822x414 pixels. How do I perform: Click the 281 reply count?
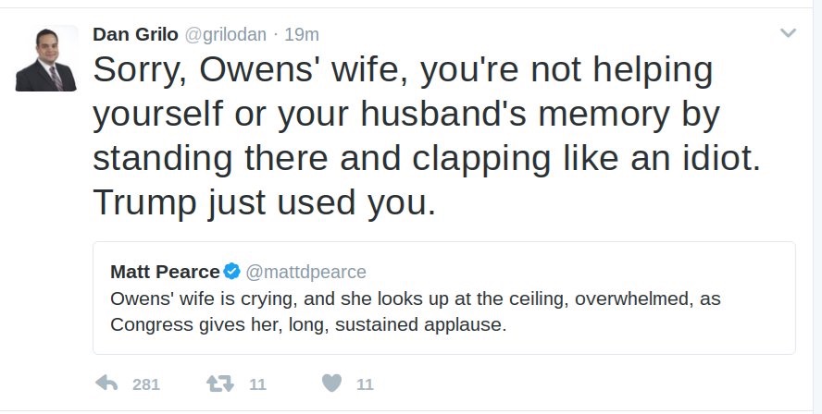point(146,384)
